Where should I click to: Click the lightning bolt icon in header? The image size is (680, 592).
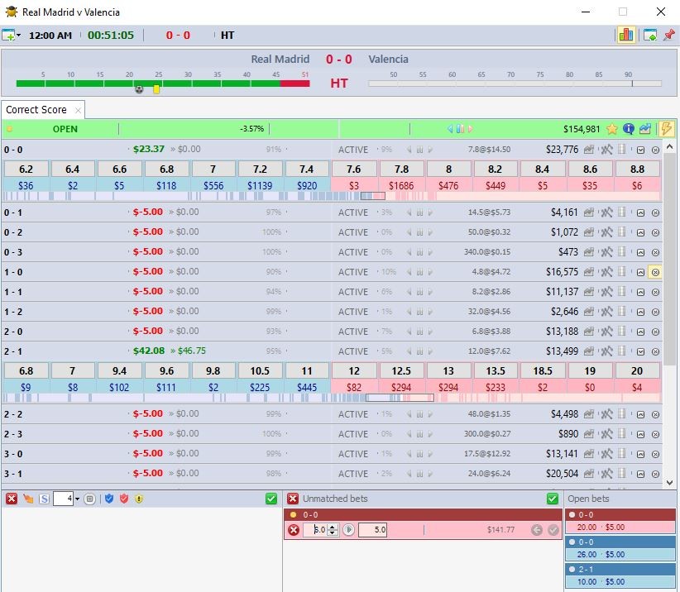click(666, 129)
